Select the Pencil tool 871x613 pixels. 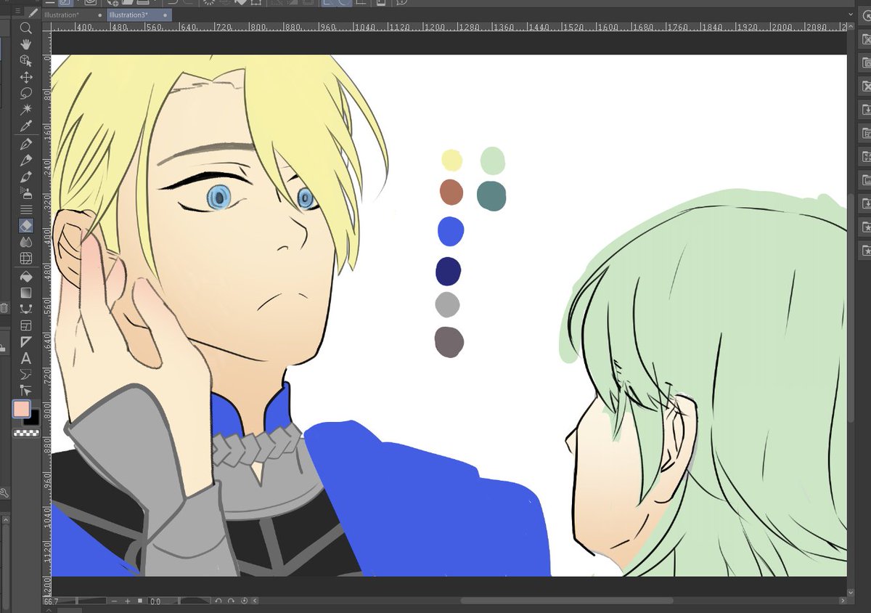[x=26, y=161]
